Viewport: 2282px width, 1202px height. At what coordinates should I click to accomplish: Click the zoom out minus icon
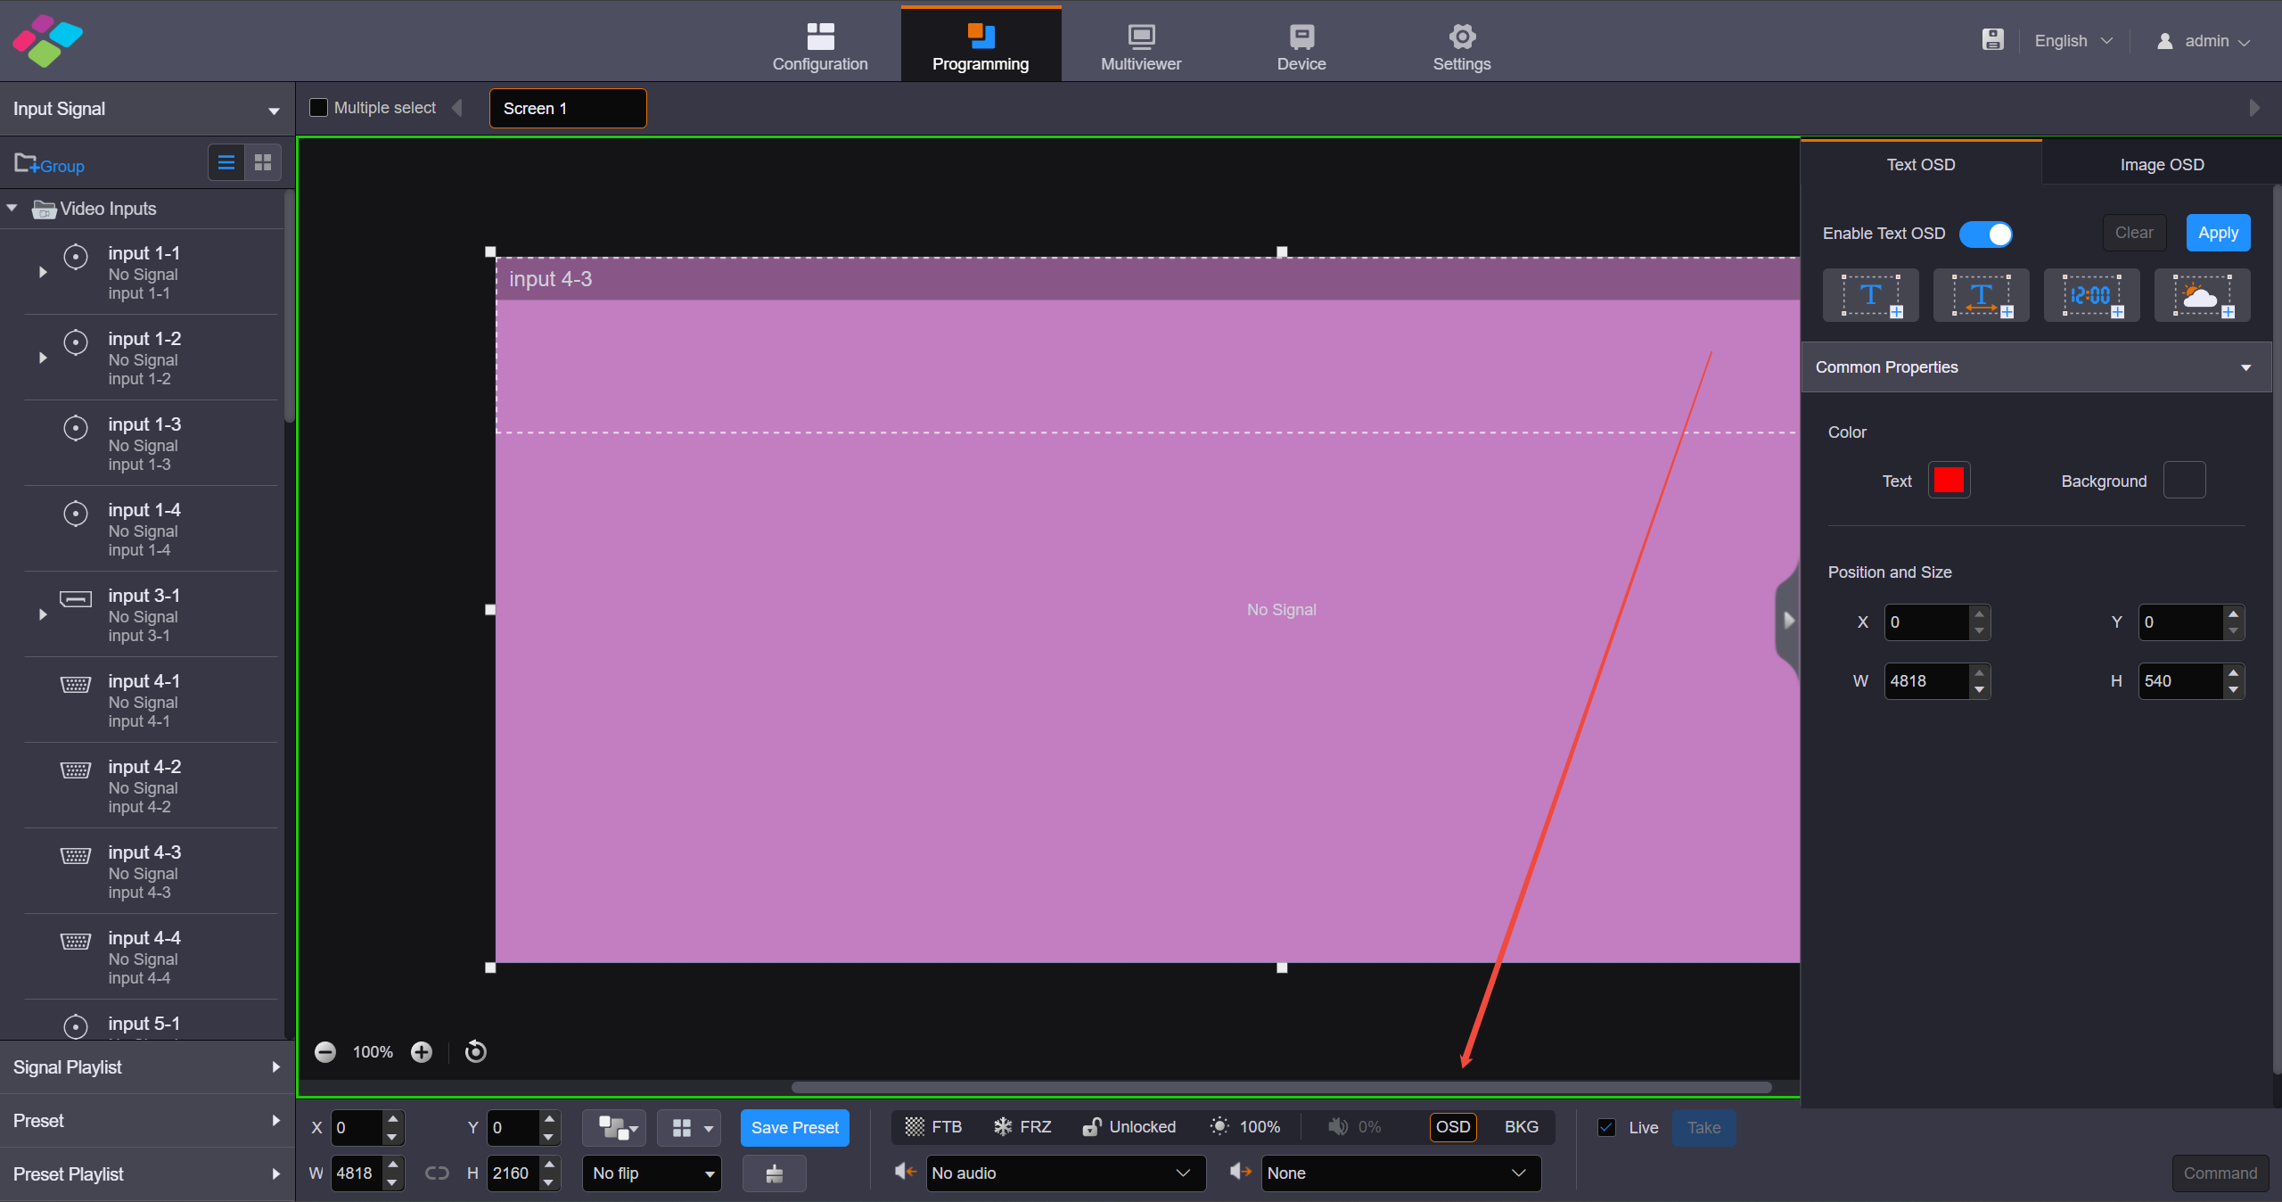(325, 1052)
